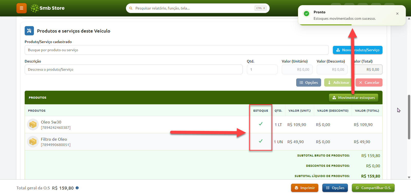Open the orange hamburger menu
411x196 pixels.
(x=22, y=8)
